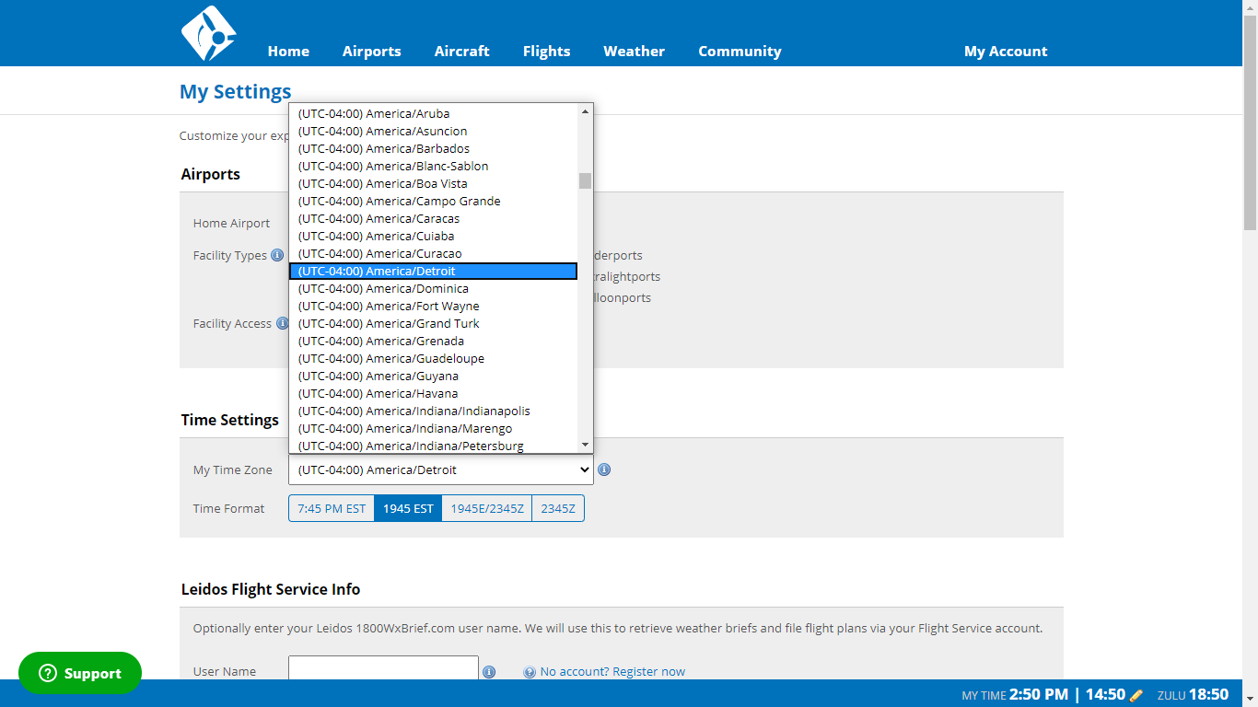The height and width of the screenshot is (707, 1258).
Task: Select America/Havana from the list
Action: click(x=378, y=393)
